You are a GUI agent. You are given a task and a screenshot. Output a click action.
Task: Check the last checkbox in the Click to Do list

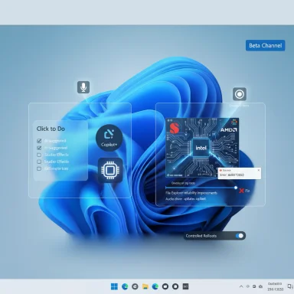39,168
